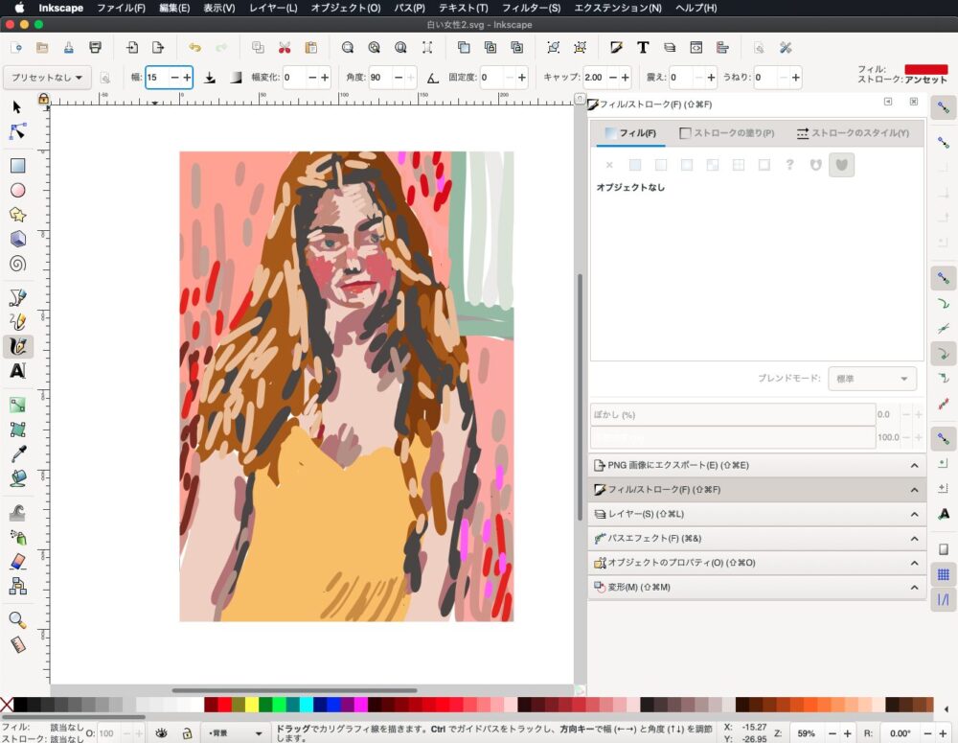This screenshot has width=958, height=743.
Task: Click the Cut scissors icon
Action: point(285,47)
